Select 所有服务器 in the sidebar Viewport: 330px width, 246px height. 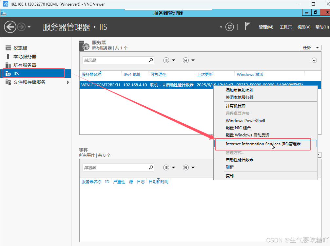(25, 65)
